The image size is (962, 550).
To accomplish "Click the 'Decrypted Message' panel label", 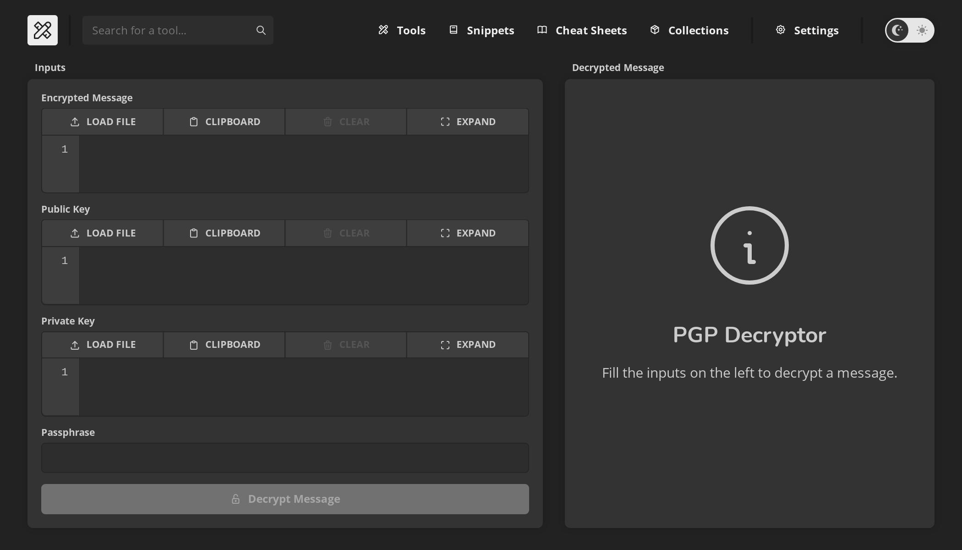I will 618,68.
